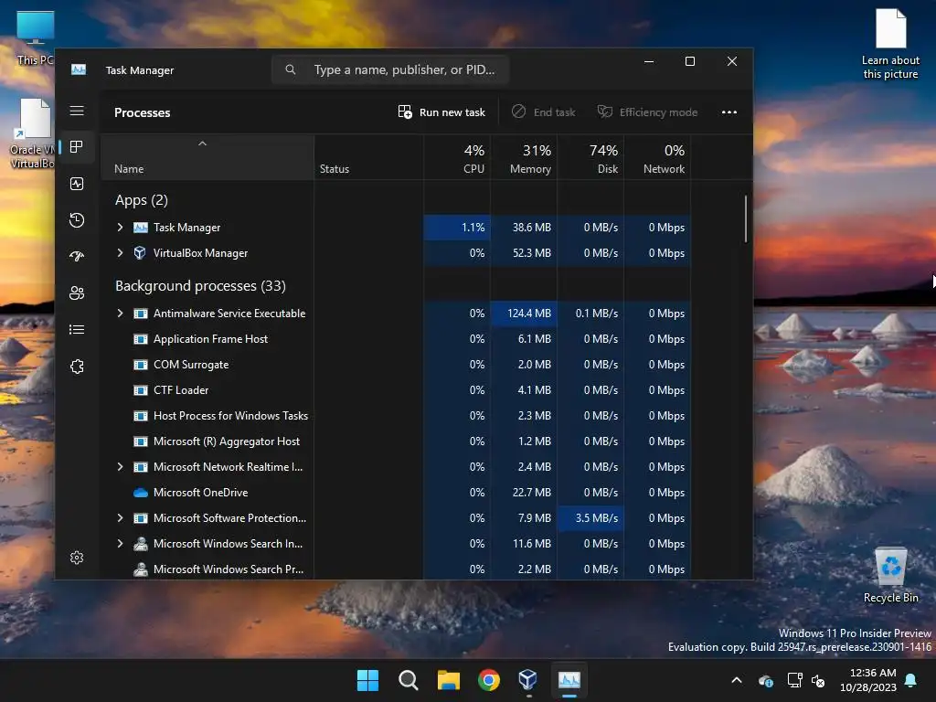
Task: Select Microsoft (R) Aggregator Host row
Action: click(x=397, y=441)
